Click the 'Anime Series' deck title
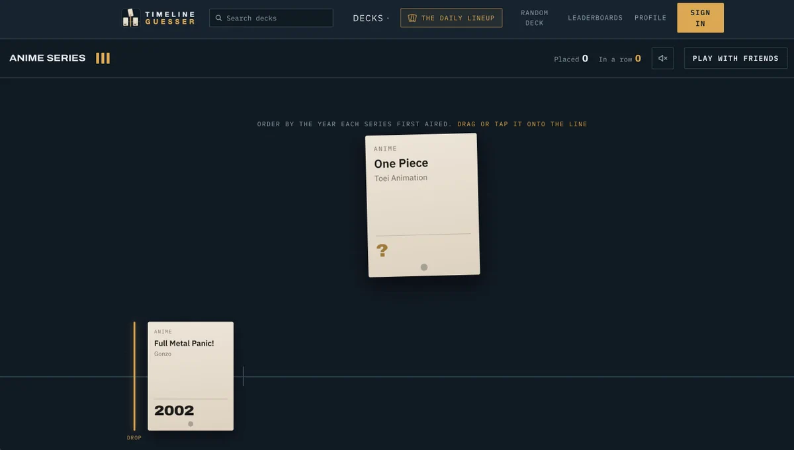The height and width of the screenshot is (450, 794). coord(48,58)
